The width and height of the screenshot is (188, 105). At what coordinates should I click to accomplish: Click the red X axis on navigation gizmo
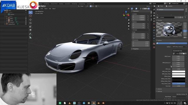128,15
